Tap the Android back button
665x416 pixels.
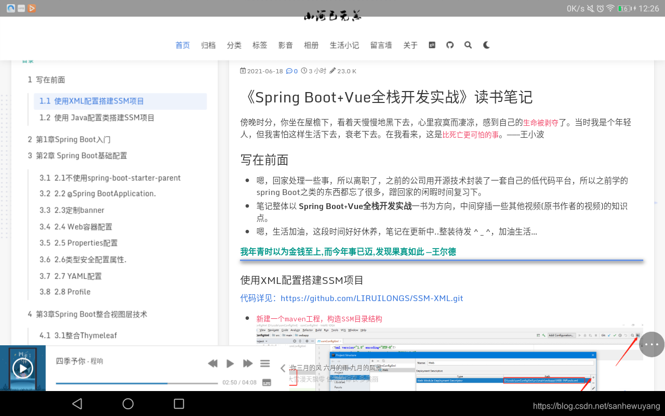click(77, 404)
